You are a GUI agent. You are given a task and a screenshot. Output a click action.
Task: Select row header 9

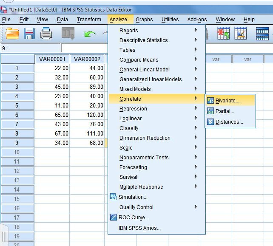(x=17, y=143)
